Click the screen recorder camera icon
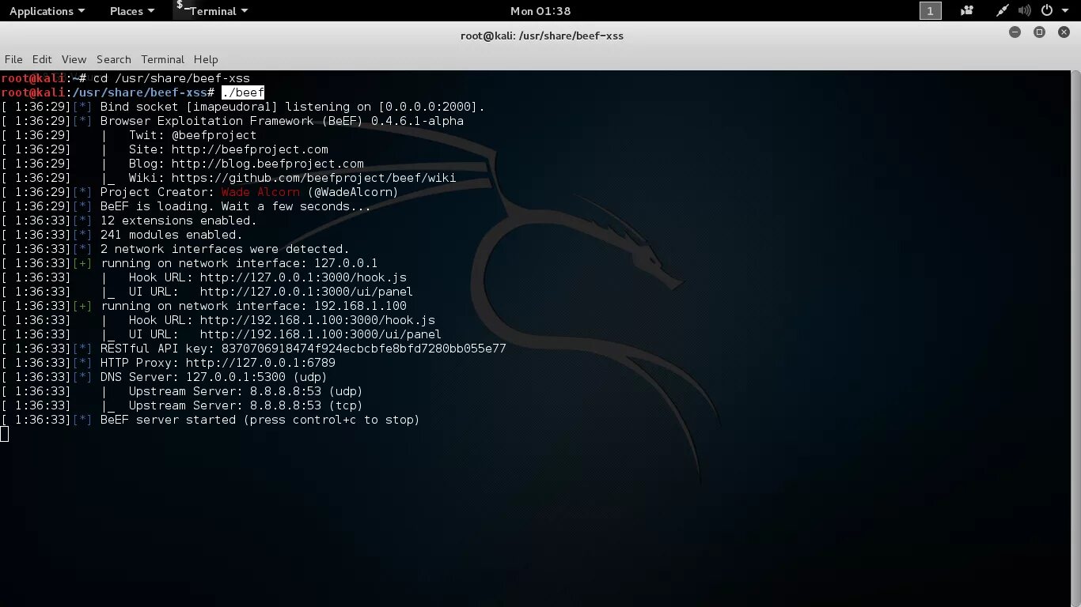This screenshot has width=1081, height=607. 967,11
